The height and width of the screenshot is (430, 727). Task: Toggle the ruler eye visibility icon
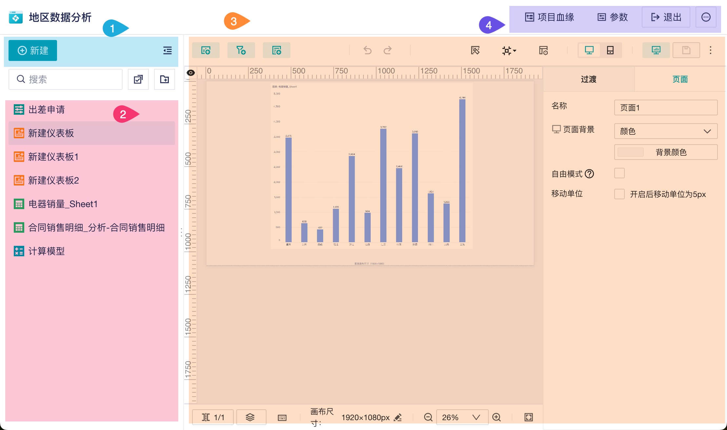click(191, 73)
